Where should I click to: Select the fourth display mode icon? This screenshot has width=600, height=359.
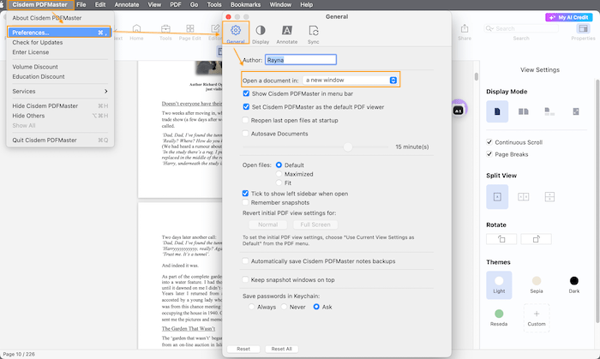point(575,111)
